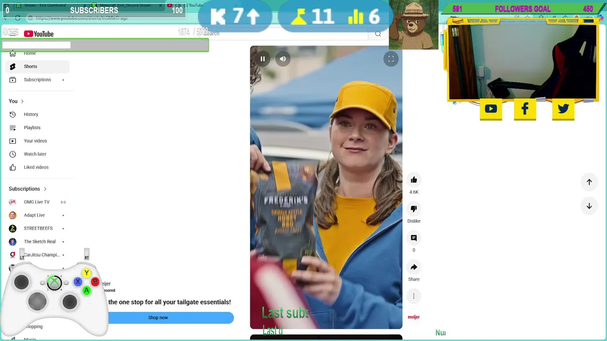Open STREETBEEFS channel
The image size is (607, 341).
[x=37, y=228]
